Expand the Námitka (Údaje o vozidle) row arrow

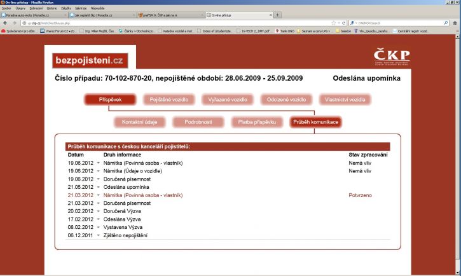coord(98,171)
